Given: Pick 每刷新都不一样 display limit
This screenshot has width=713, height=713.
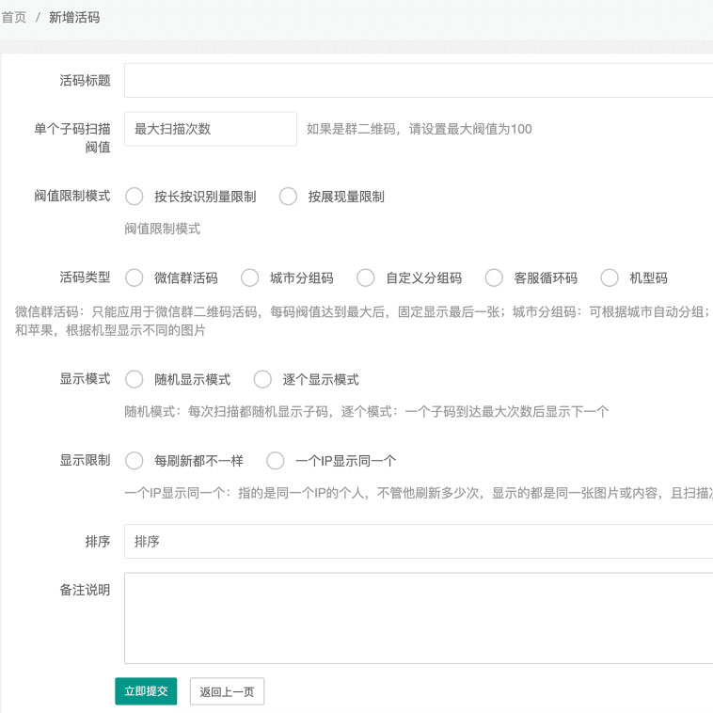Looking at the screenshot, I should (135, 461).
